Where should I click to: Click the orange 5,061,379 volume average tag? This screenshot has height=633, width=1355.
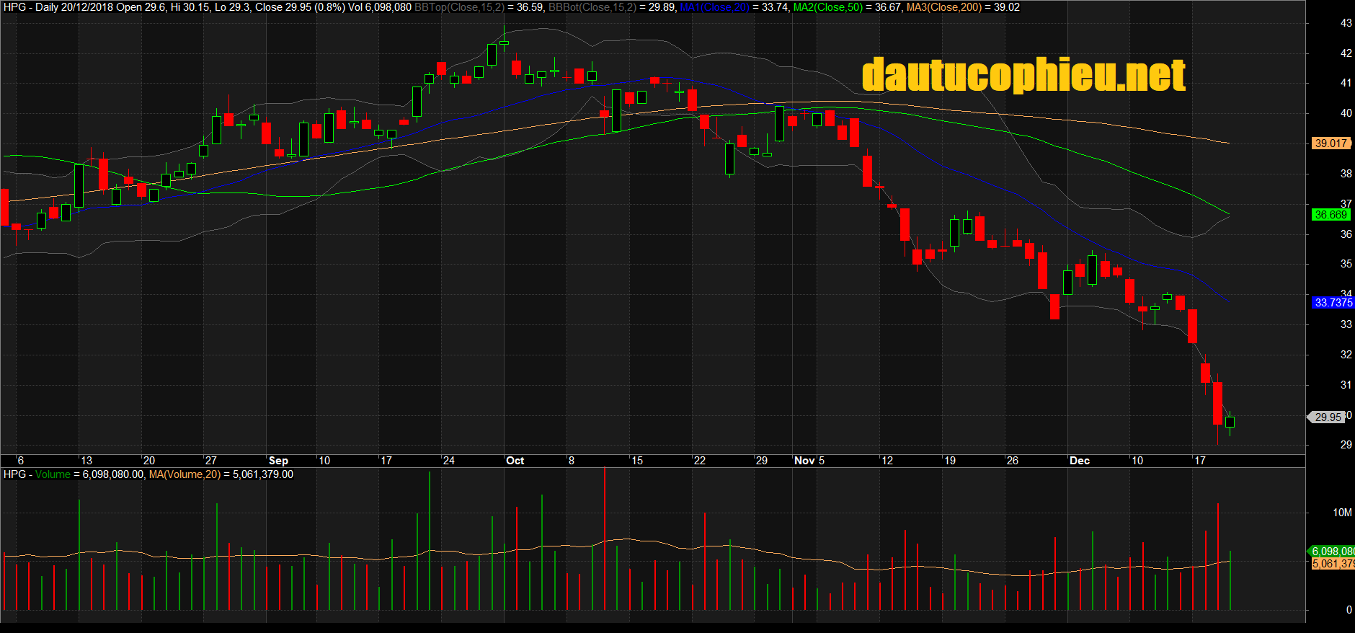(x=1332, y=564)
